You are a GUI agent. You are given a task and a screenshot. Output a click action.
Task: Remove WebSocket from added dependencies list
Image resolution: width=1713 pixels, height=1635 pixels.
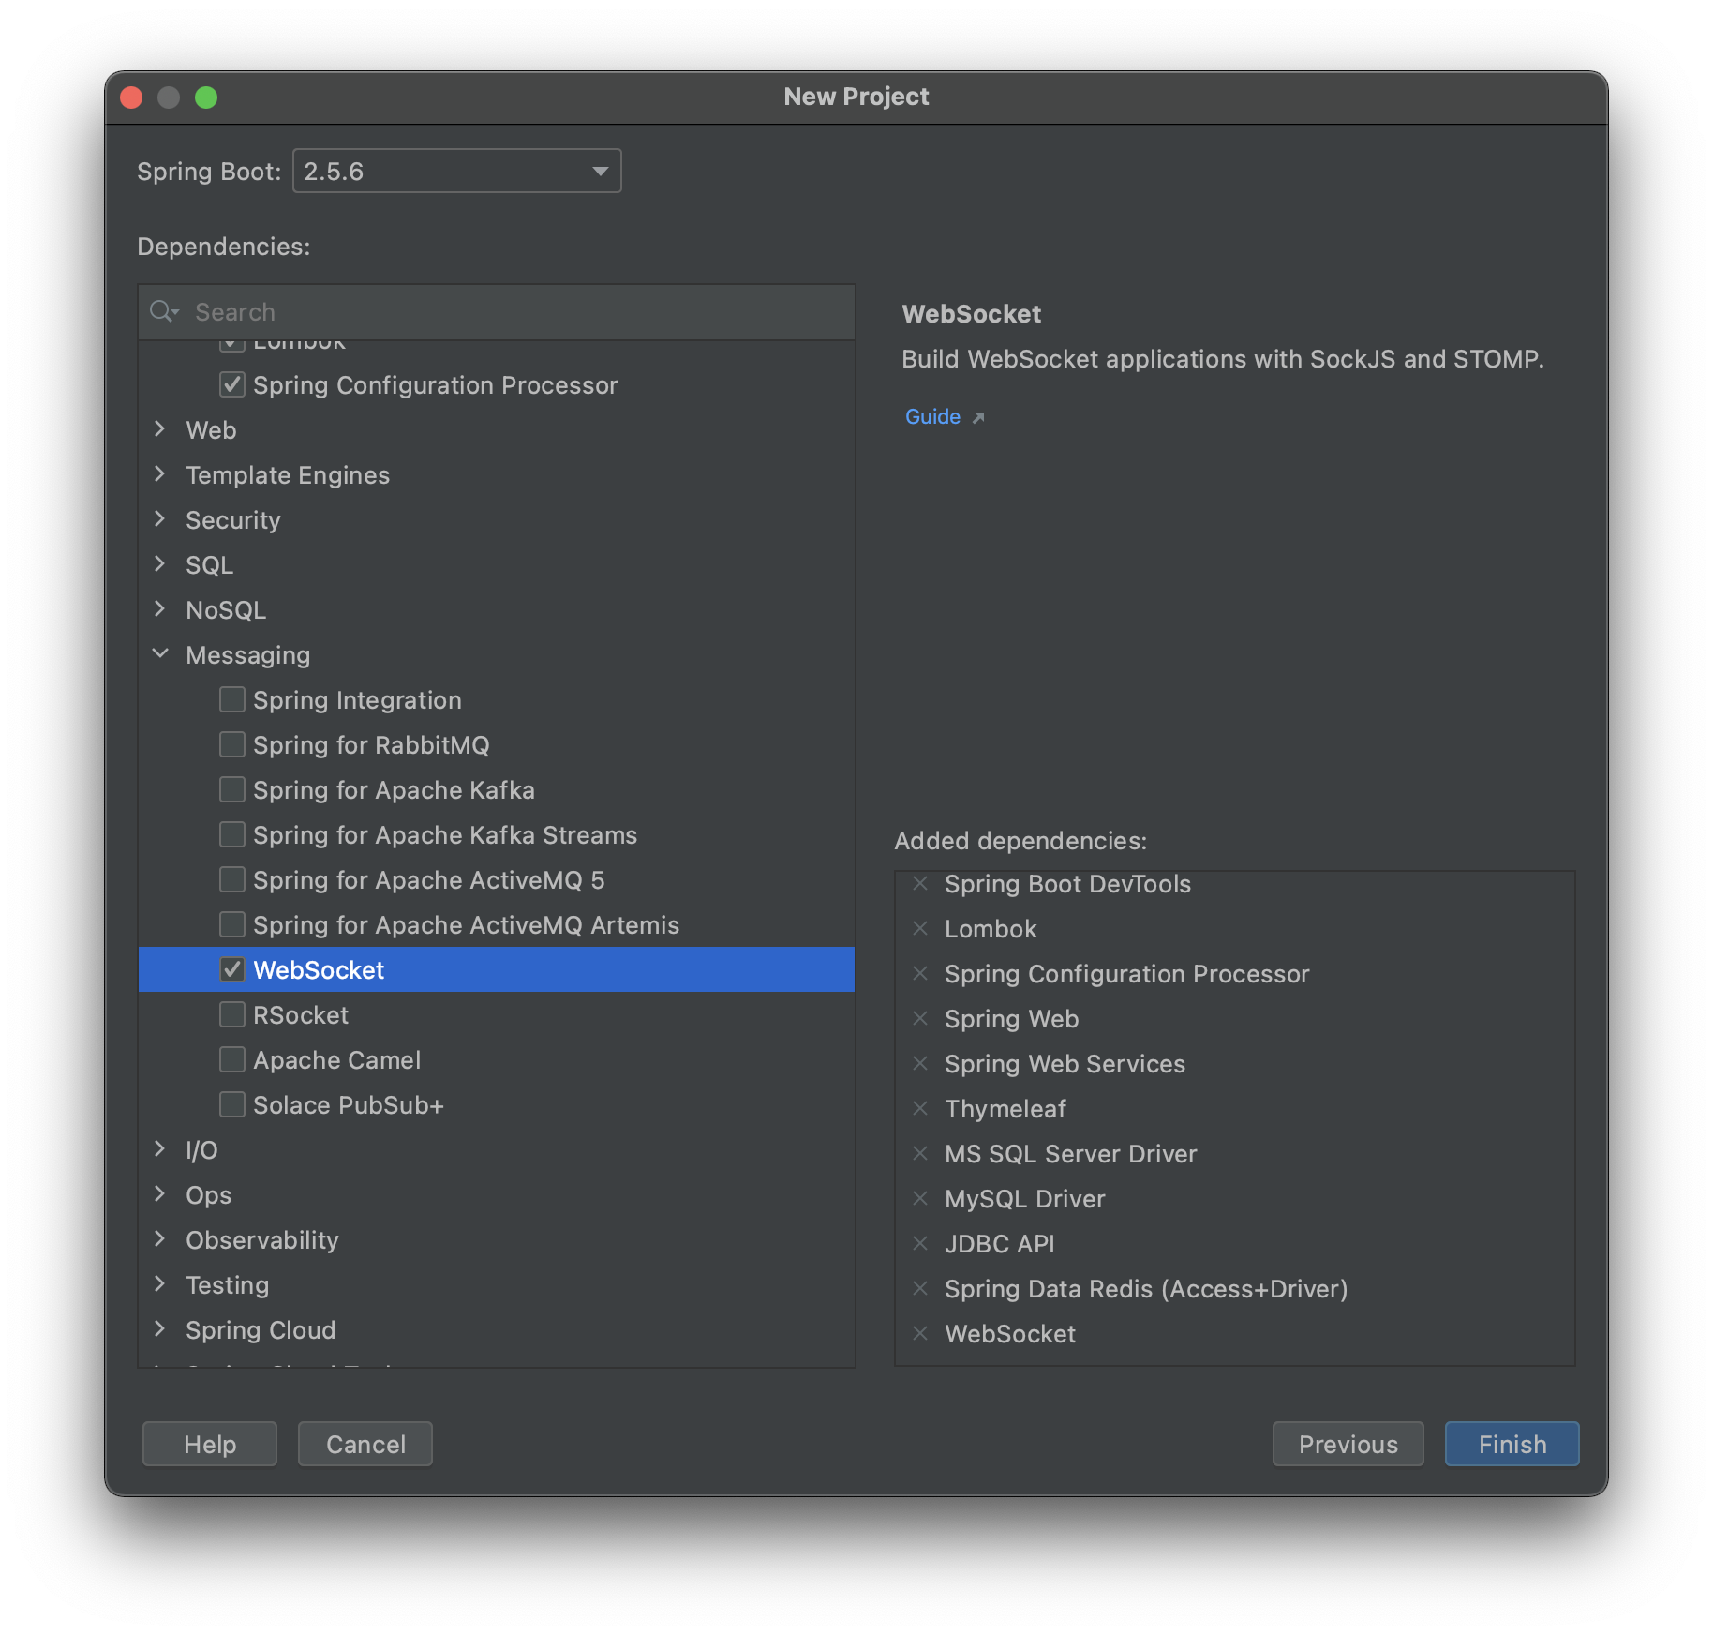[x=920, y=1333]
